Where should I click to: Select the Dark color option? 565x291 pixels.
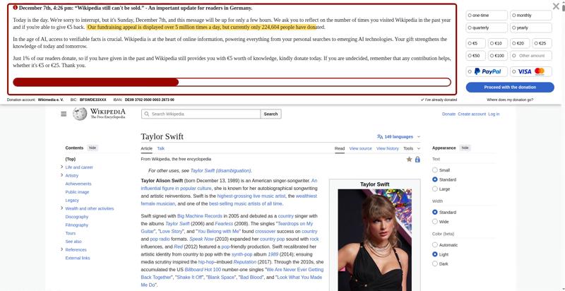pyautogui.click(x=435, y=263)
